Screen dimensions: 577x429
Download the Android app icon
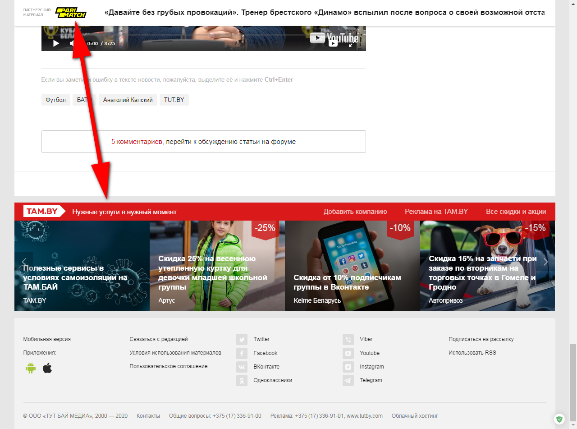(31, 368)
